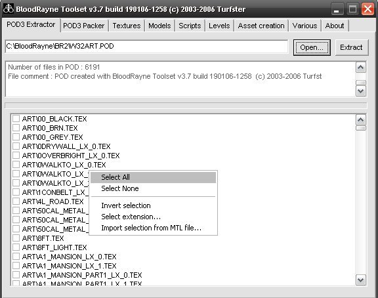
Task: Toggle the ART\0DRYWALL_LX_0.TEX checkbox
Action: [16, 146]
